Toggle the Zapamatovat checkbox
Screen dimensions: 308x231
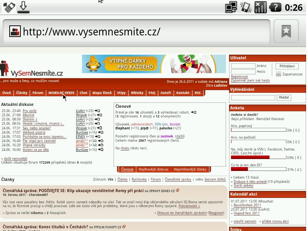[278, 74]
